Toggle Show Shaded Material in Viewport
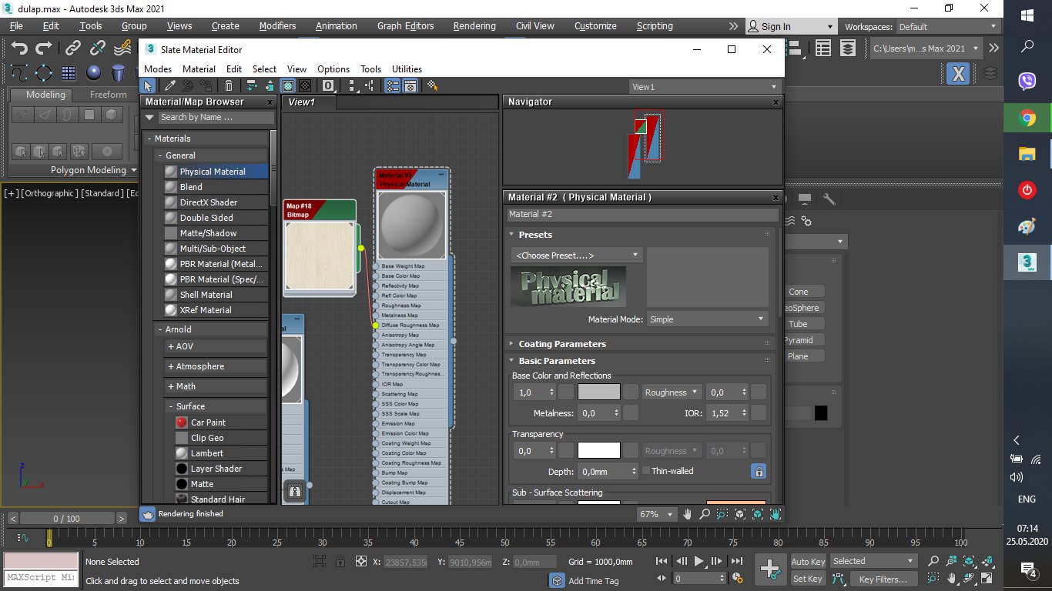The width and height of the screenshot is (1052, 591). 287,86
